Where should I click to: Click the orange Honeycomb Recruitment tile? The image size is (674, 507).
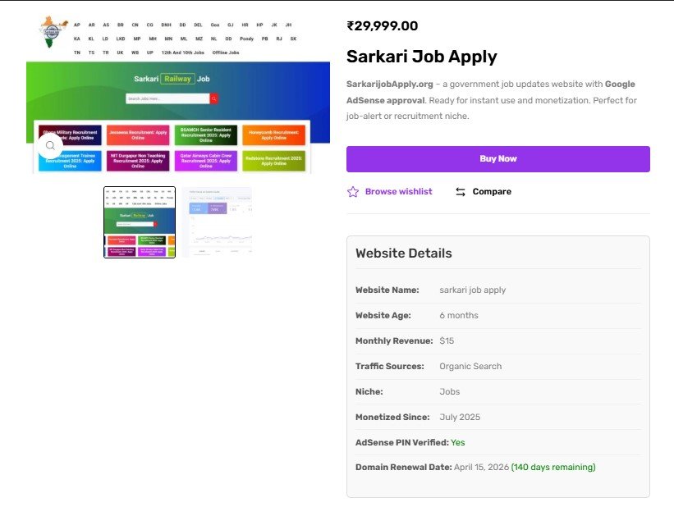click(274, 135)
